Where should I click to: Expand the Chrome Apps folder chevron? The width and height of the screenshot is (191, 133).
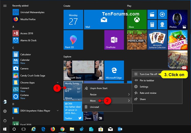(58, 82)
